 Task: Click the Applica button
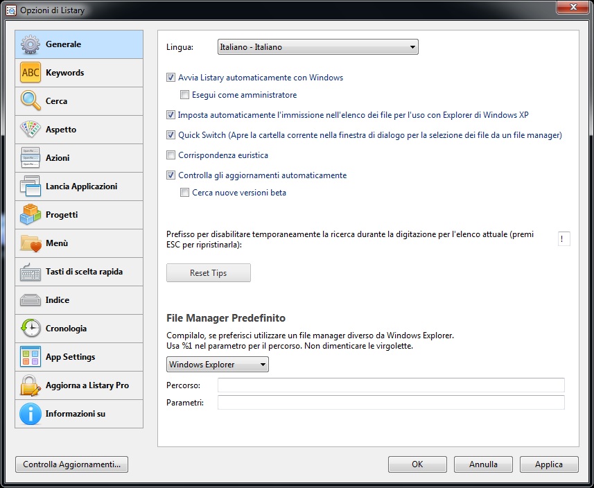[549, 464]
